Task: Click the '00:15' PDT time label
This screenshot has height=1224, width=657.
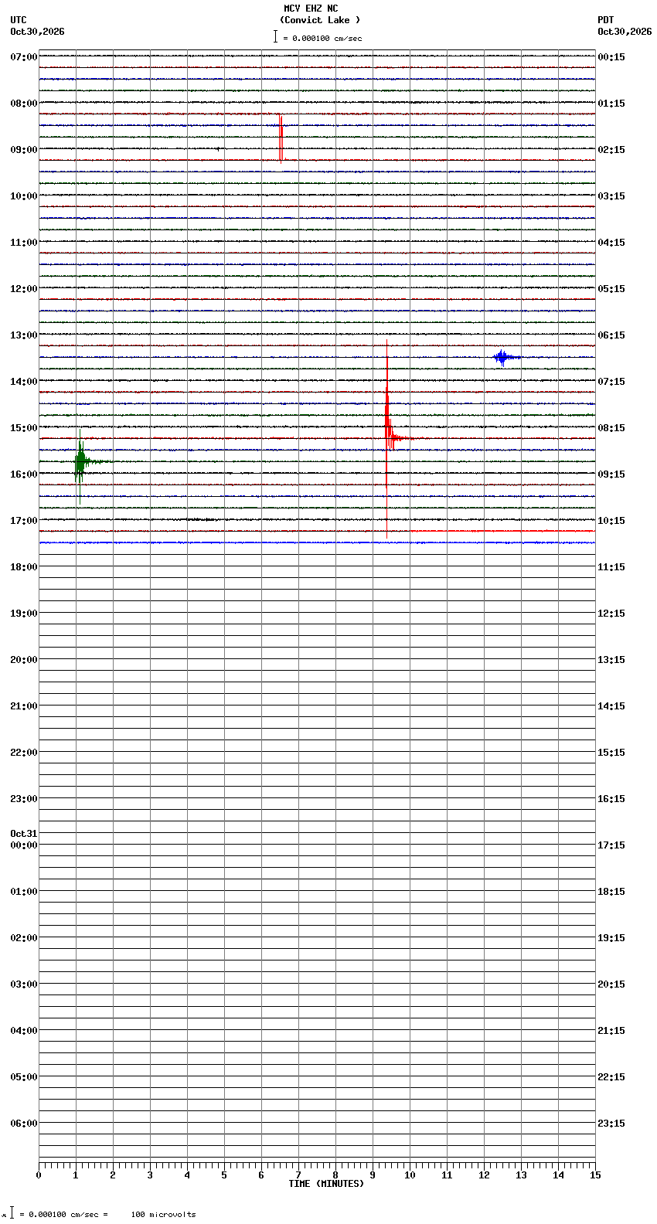Action: [611, 57]
